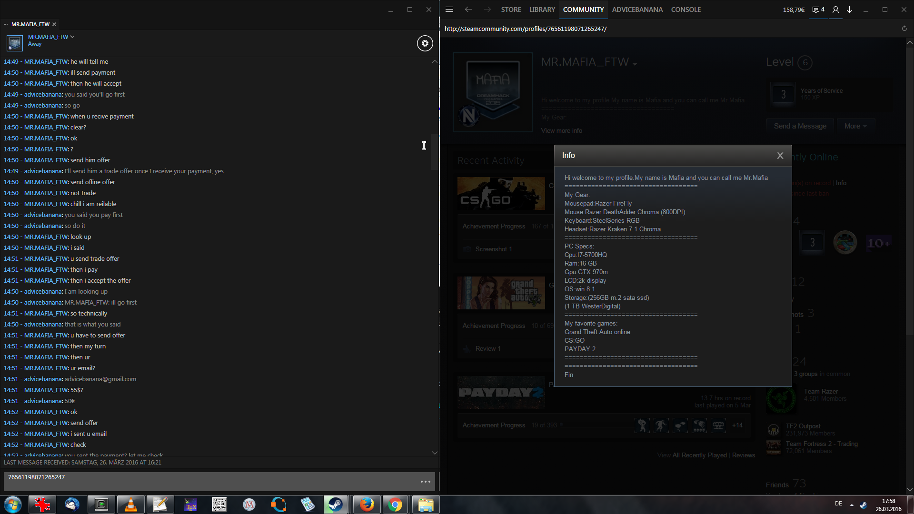Image resolution: width=914 pixels, height=514 pixels.
Task: Open downloads arrow icon in header
Action: [x=849, y=10]
